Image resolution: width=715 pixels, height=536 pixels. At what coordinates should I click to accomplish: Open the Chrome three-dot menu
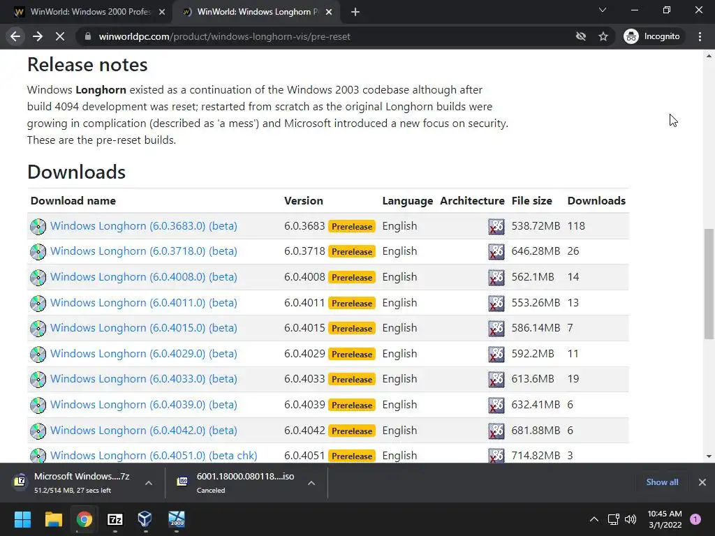coord(700,36)
